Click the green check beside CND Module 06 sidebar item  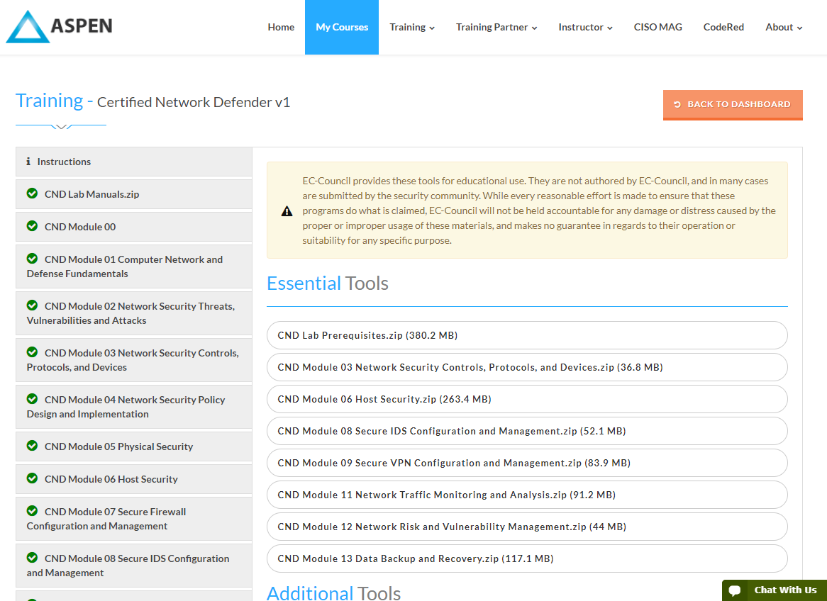(x=32, y=478)
